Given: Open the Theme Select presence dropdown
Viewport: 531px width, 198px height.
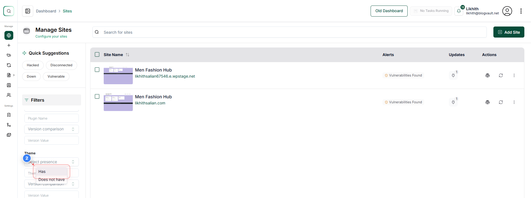Looking at the screenshot, I should pyautogui.click(x=51, y=162).
